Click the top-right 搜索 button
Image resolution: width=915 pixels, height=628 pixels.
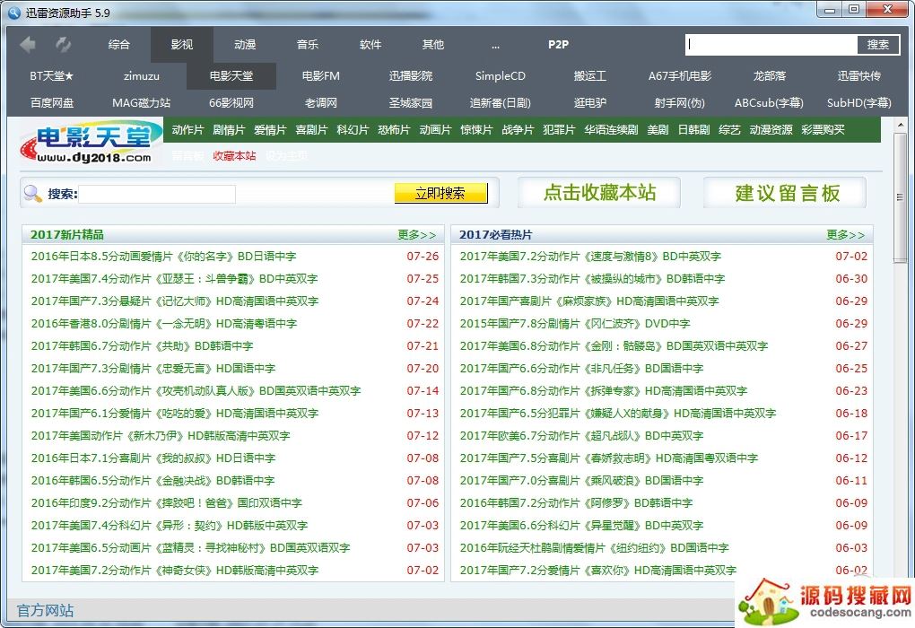tap(877, 45)
